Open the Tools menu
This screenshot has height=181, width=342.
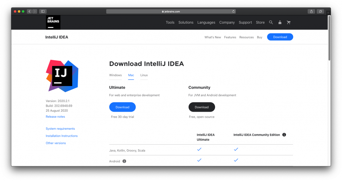(x=170, y=22)
